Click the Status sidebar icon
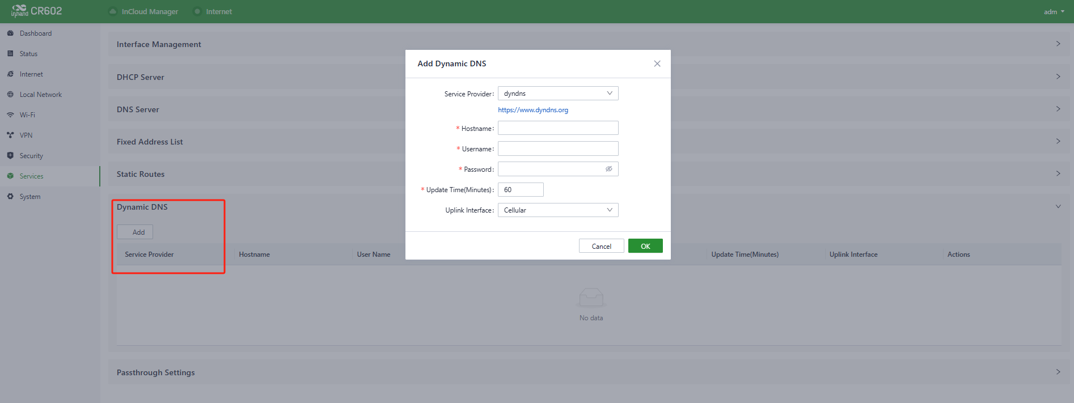 (10, 54)
